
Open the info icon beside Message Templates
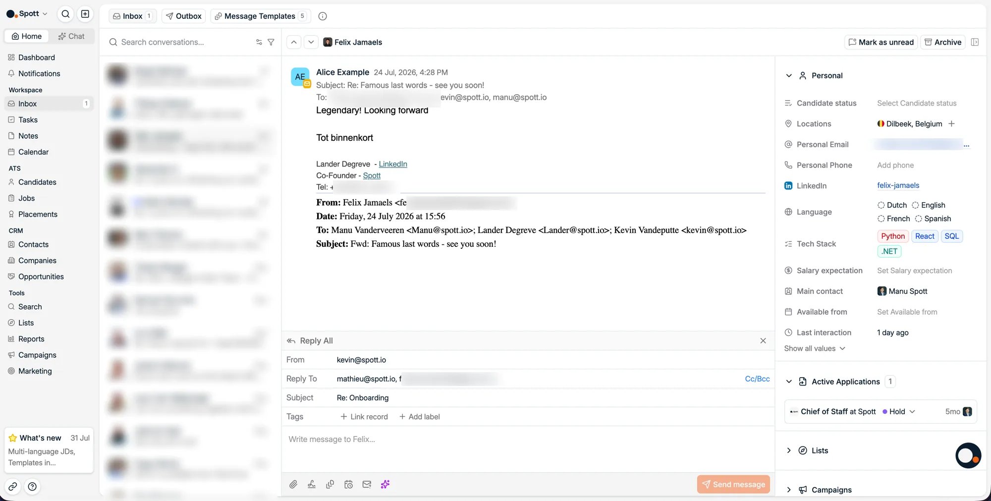[323, 16]
